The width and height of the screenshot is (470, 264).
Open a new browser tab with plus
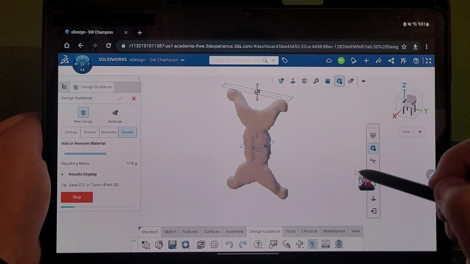[140, 32]
